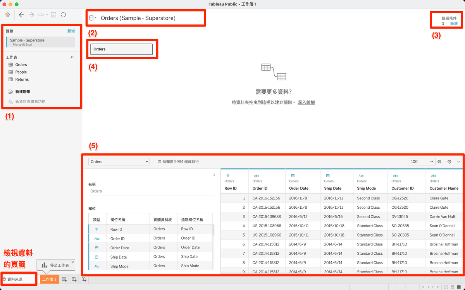
Task: Switch to the 工作表 1 tab
Action: 50,279
